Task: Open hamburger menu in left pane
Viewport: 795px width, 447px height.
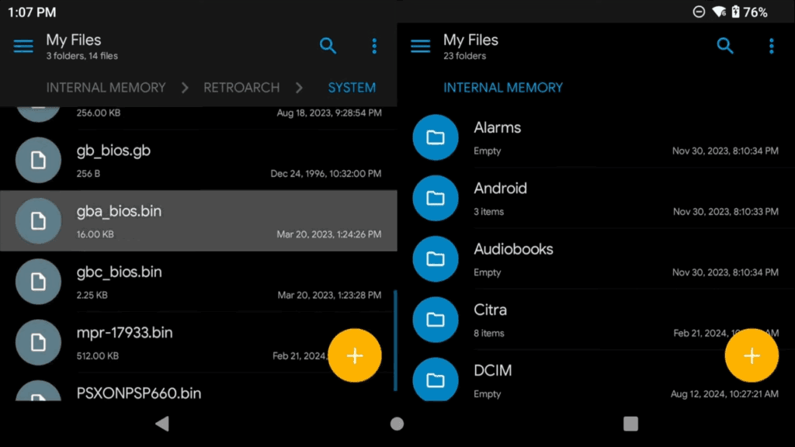Action: 23,47
